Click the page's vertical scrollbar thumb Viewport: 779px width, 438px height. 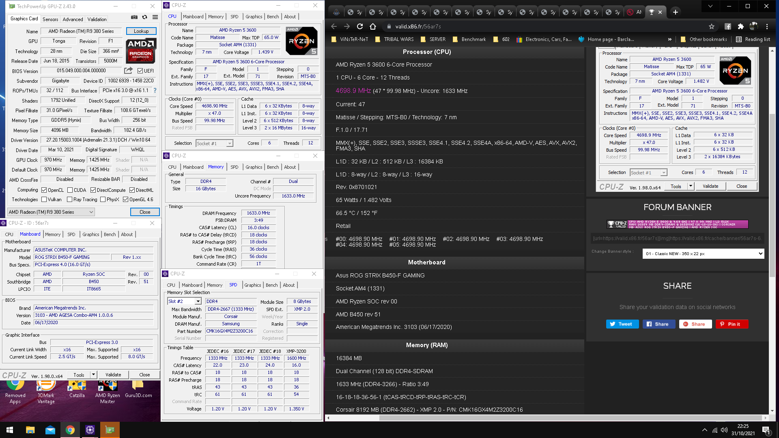tap(772, 195)
